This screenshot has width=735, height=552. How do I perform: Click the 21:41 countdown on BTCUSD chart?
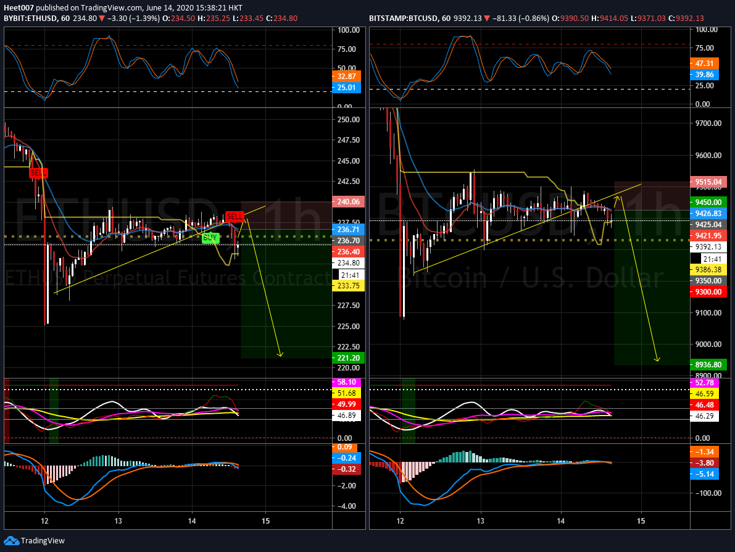(x=713, y=259)
